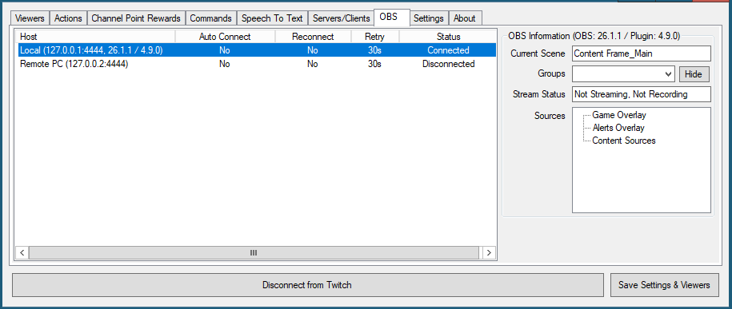
Task: Select the OBS tab
Action: (x=392, y=18)
